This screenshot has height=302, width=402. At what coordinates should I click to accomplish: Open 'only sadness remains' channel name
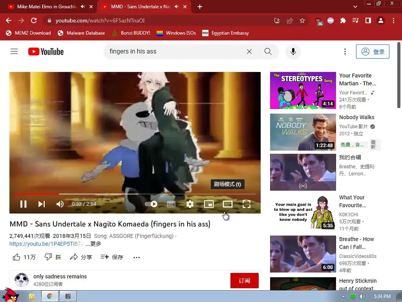(60, 276)
